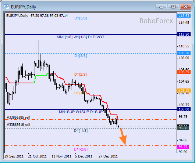The width and height of the screenshot is (195, 163).
Task: Click the 112.50 price level tag
Action: 184,35
